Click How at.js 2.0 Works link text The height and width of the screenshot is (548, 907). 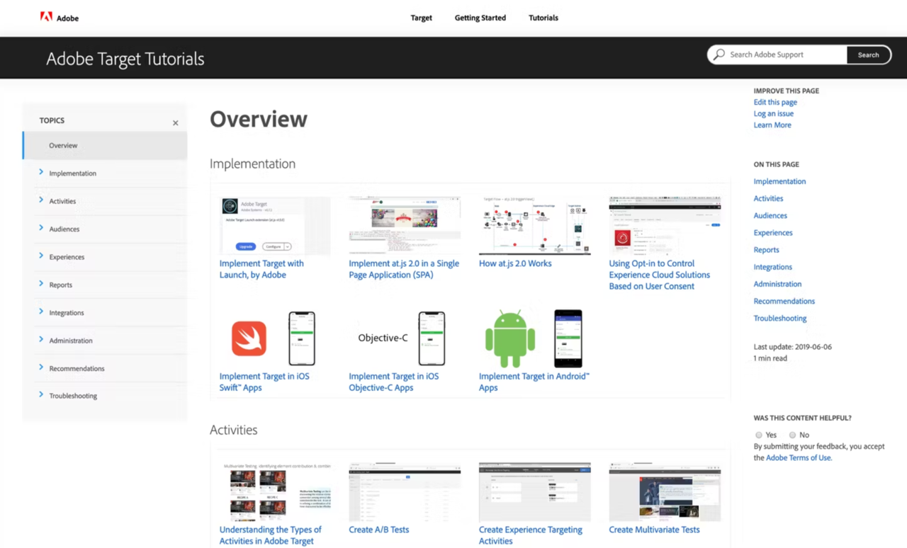point(515,263)
